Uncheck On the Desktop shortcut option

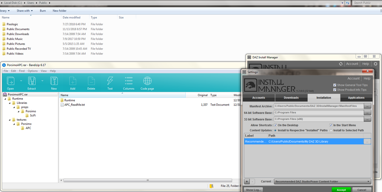[275, 125]
